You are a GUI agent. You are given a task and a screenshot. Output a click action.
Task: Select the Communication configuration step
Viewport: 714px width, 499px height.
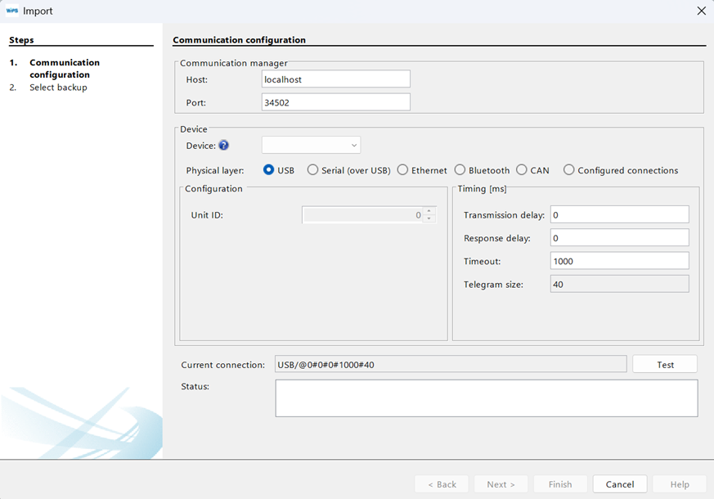click(x=64, y=68)
